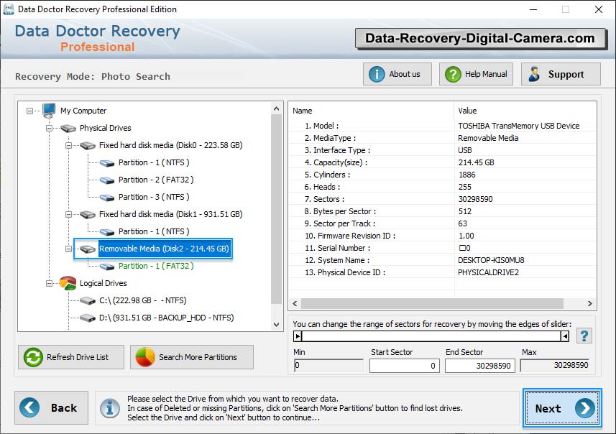Collapse the Disk0 fixed hard disk node
The width and height of the screenshot is (616, 434).
[68, 145]
